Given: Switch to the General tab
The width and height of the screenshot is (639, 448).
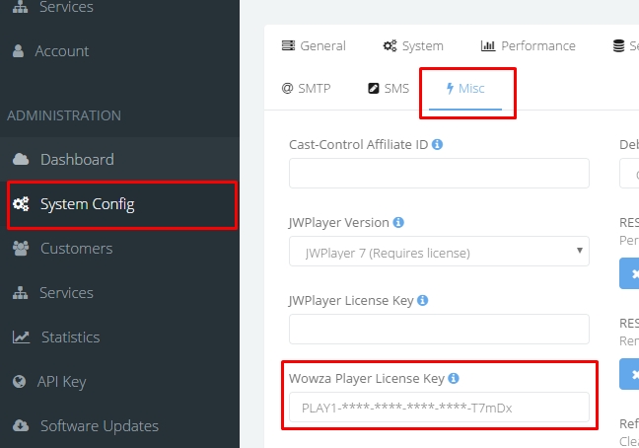Looking at the screenshot, I should 314,45.
